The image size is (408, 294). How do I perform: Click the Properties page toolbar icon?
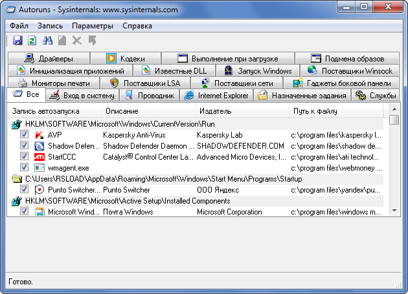62,41
